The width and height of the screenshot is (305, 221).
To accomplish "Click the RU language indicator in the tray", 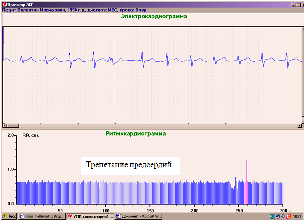I will click(x=272, y=216).
